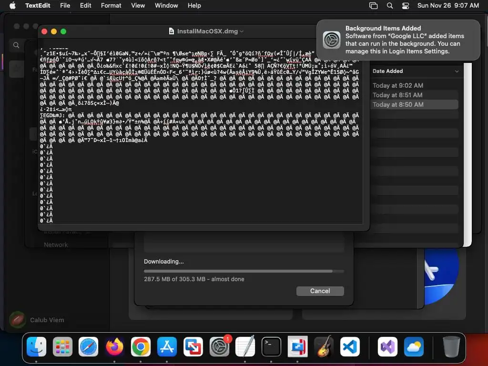The height and width of the screenshot is (366, 488).
Task: Open the Trash in the Dock
Action: point(451,346)
